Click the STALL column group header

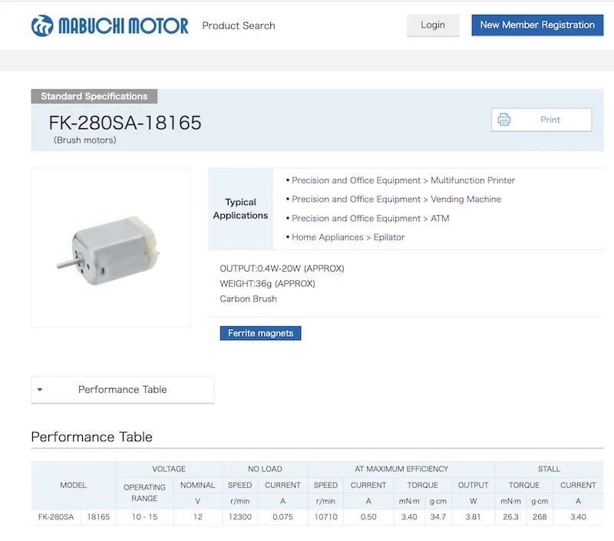tap(549, 469)
